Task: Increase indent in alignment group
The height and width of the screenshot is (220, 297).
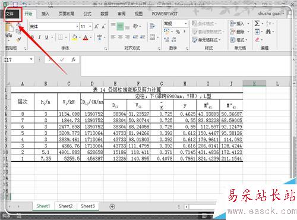Action: [143, 37]
